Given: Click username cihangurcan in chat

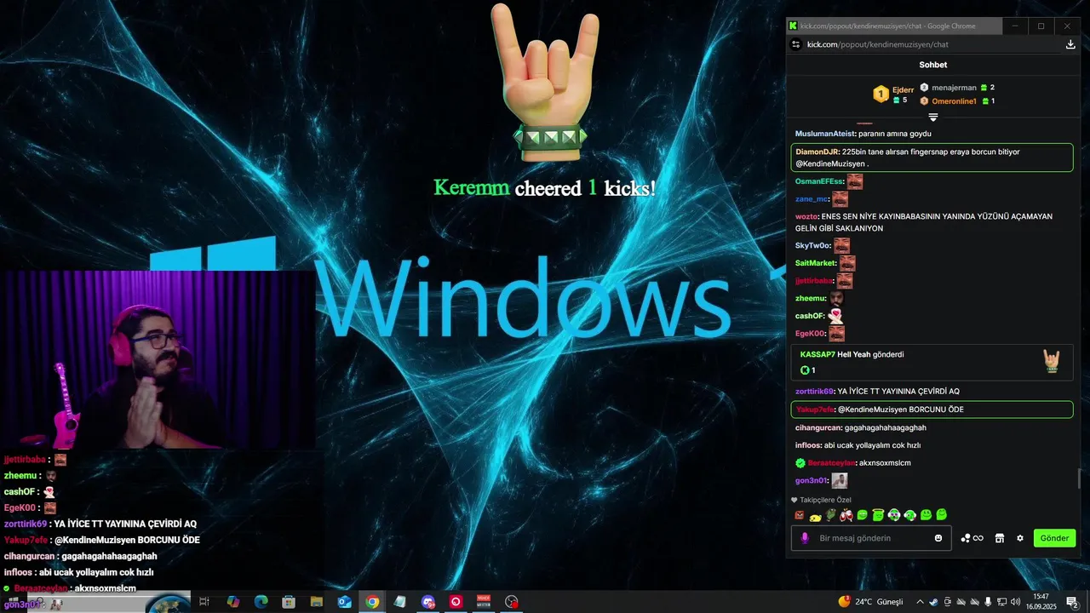Looking at the screenshot, I should (x=817, y=427).
